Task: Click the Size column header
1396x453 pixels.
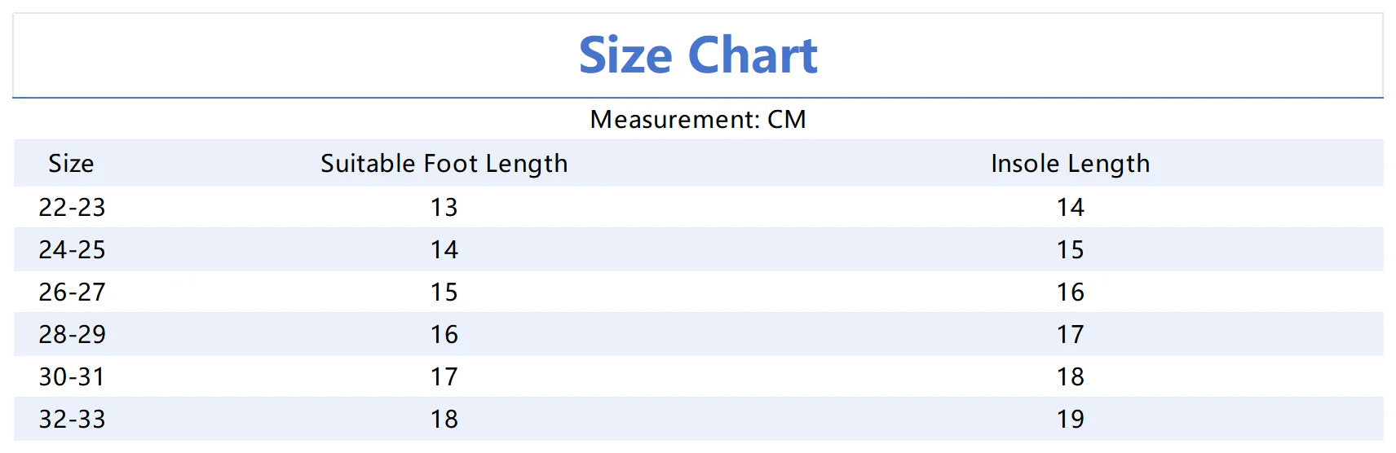Action: click(71, 163)
